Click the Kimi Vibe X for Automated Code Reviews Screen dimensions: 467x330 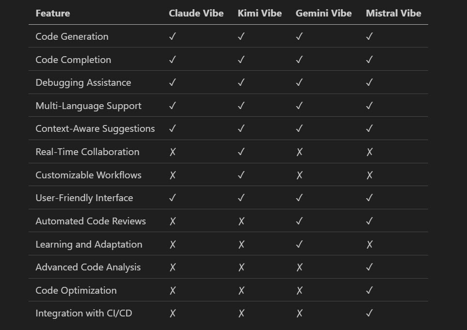(x=241, y=221)
